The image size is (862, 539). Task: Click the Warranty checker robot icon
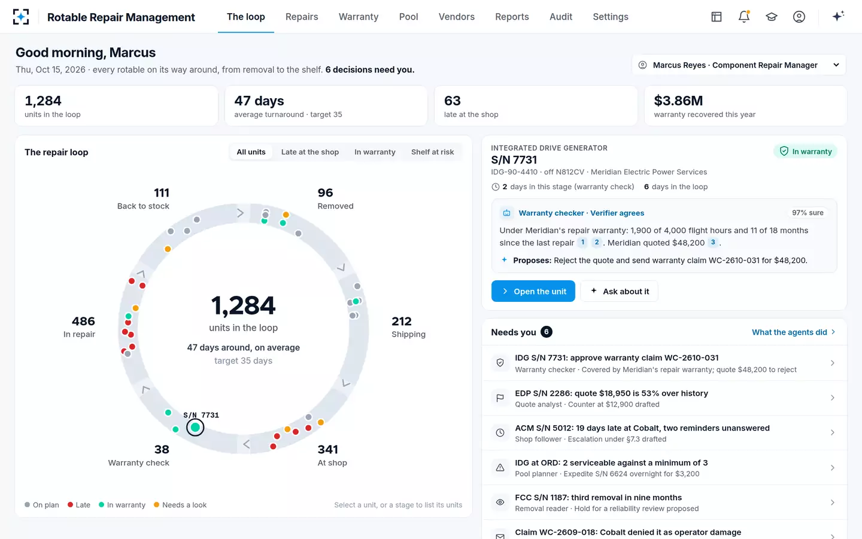click(506, 213)
